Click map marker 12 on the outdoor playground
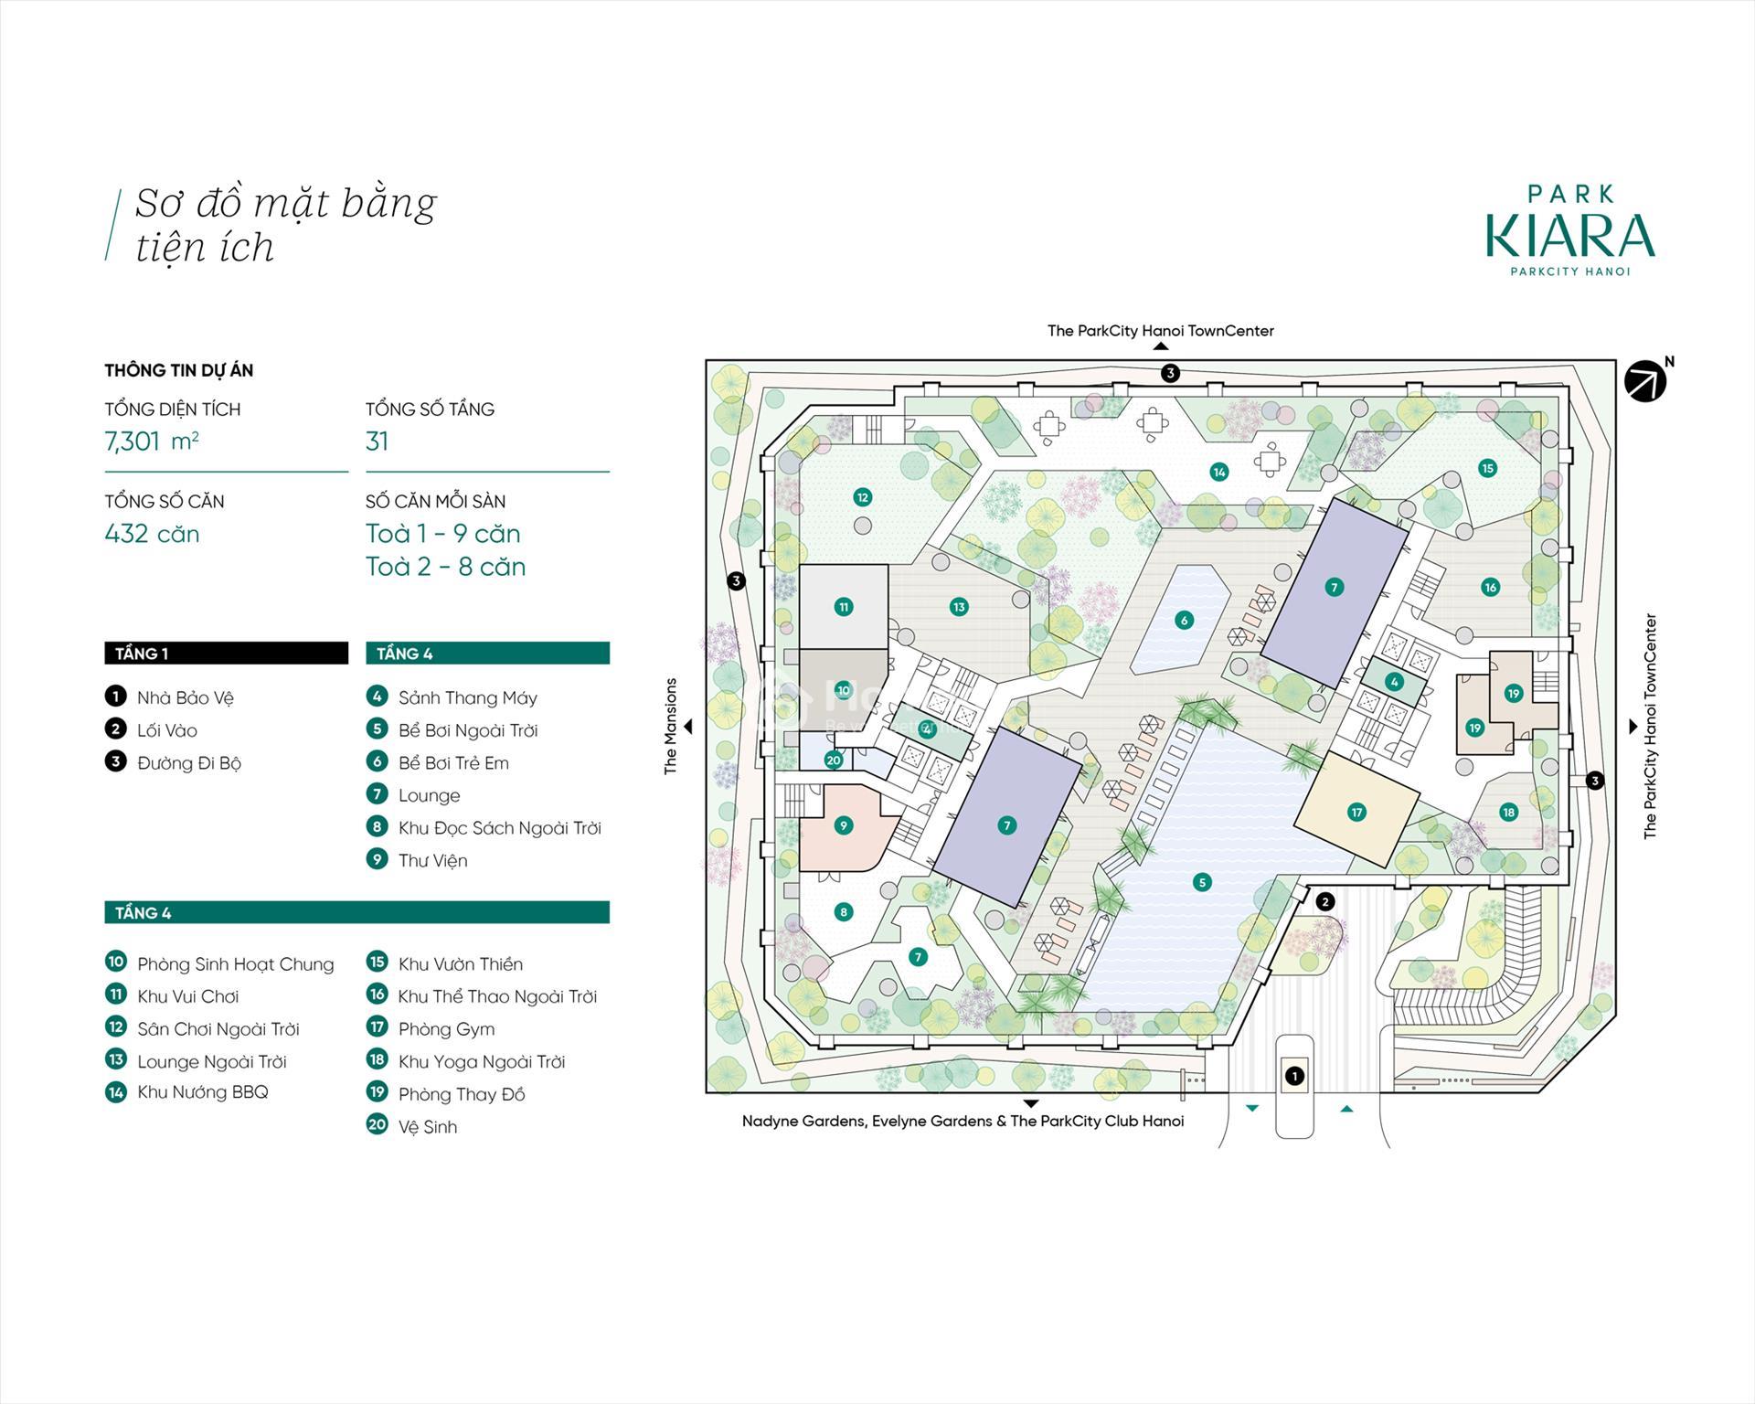 862,497
